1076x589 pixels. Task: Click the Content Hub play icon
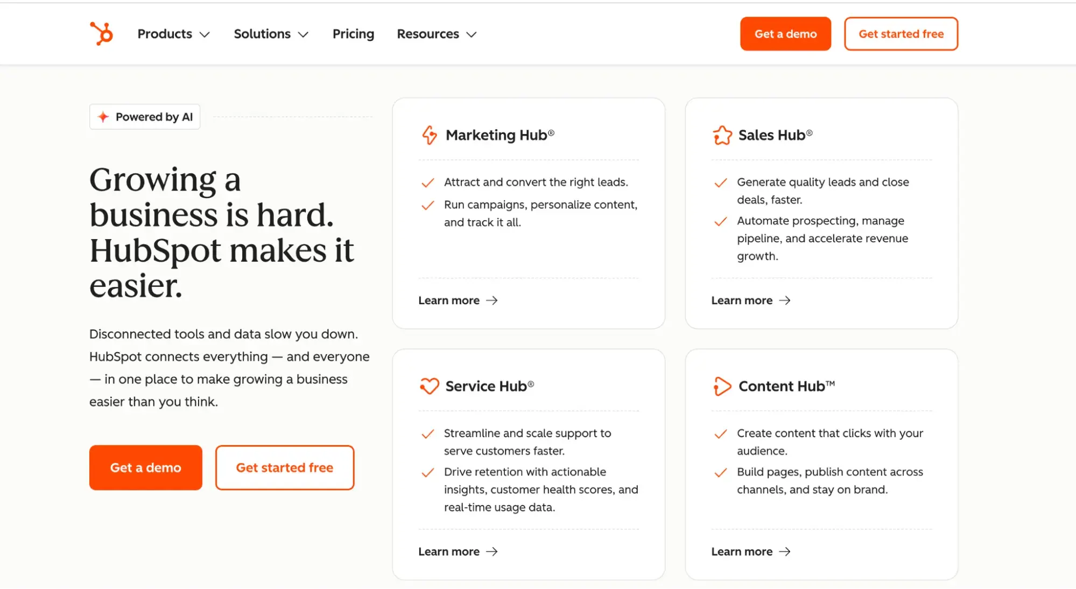pyautogui.click(x=722, y=386)
